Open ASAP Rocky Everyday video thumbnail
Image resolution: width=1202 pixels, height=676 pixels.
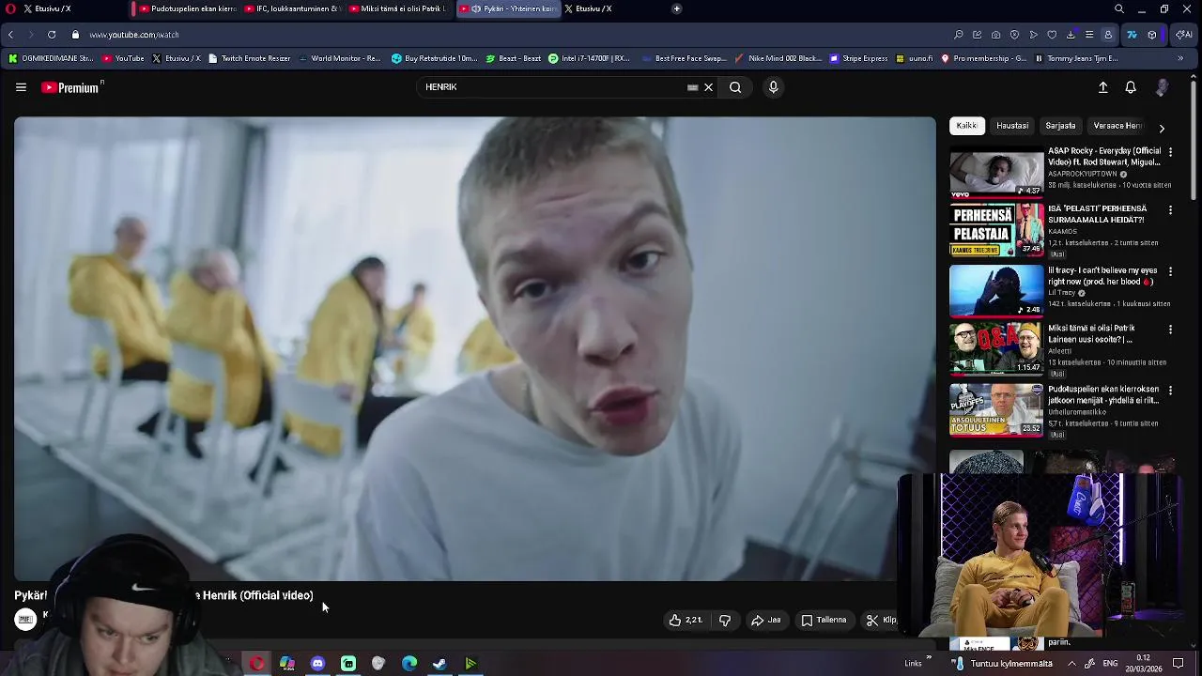point(996,171)
